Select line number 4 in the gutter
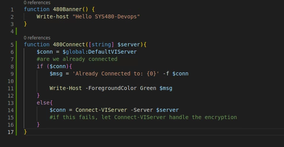Viewport: 284px width, 147px height. tap(12, 31)
